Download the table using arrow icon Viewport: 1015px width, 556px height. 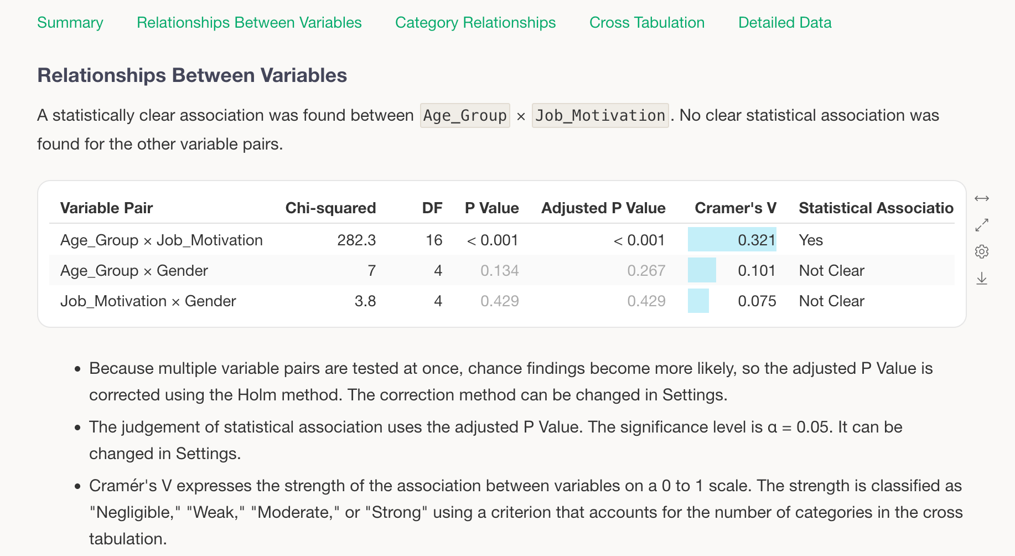(982, 278)
